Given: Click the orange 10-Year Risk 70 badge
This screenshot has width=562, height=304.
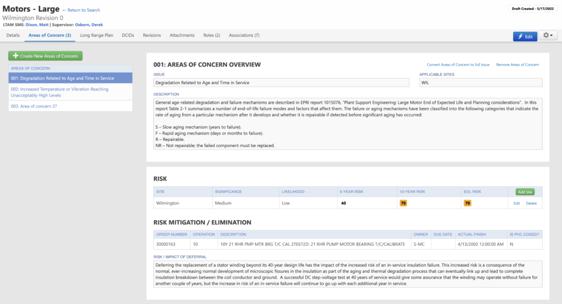Looking at the screenshot, I should click(x=403, y=203).
